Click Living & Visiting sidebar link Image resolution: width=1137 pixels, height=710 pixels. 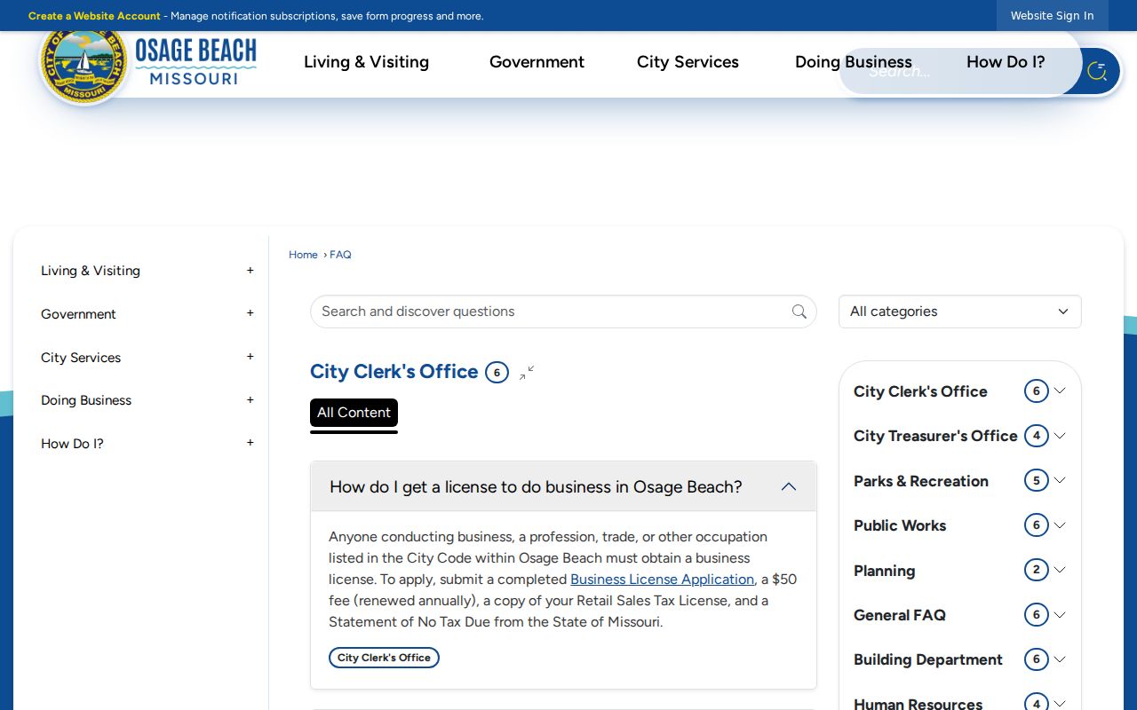click(x=91, y=271)
